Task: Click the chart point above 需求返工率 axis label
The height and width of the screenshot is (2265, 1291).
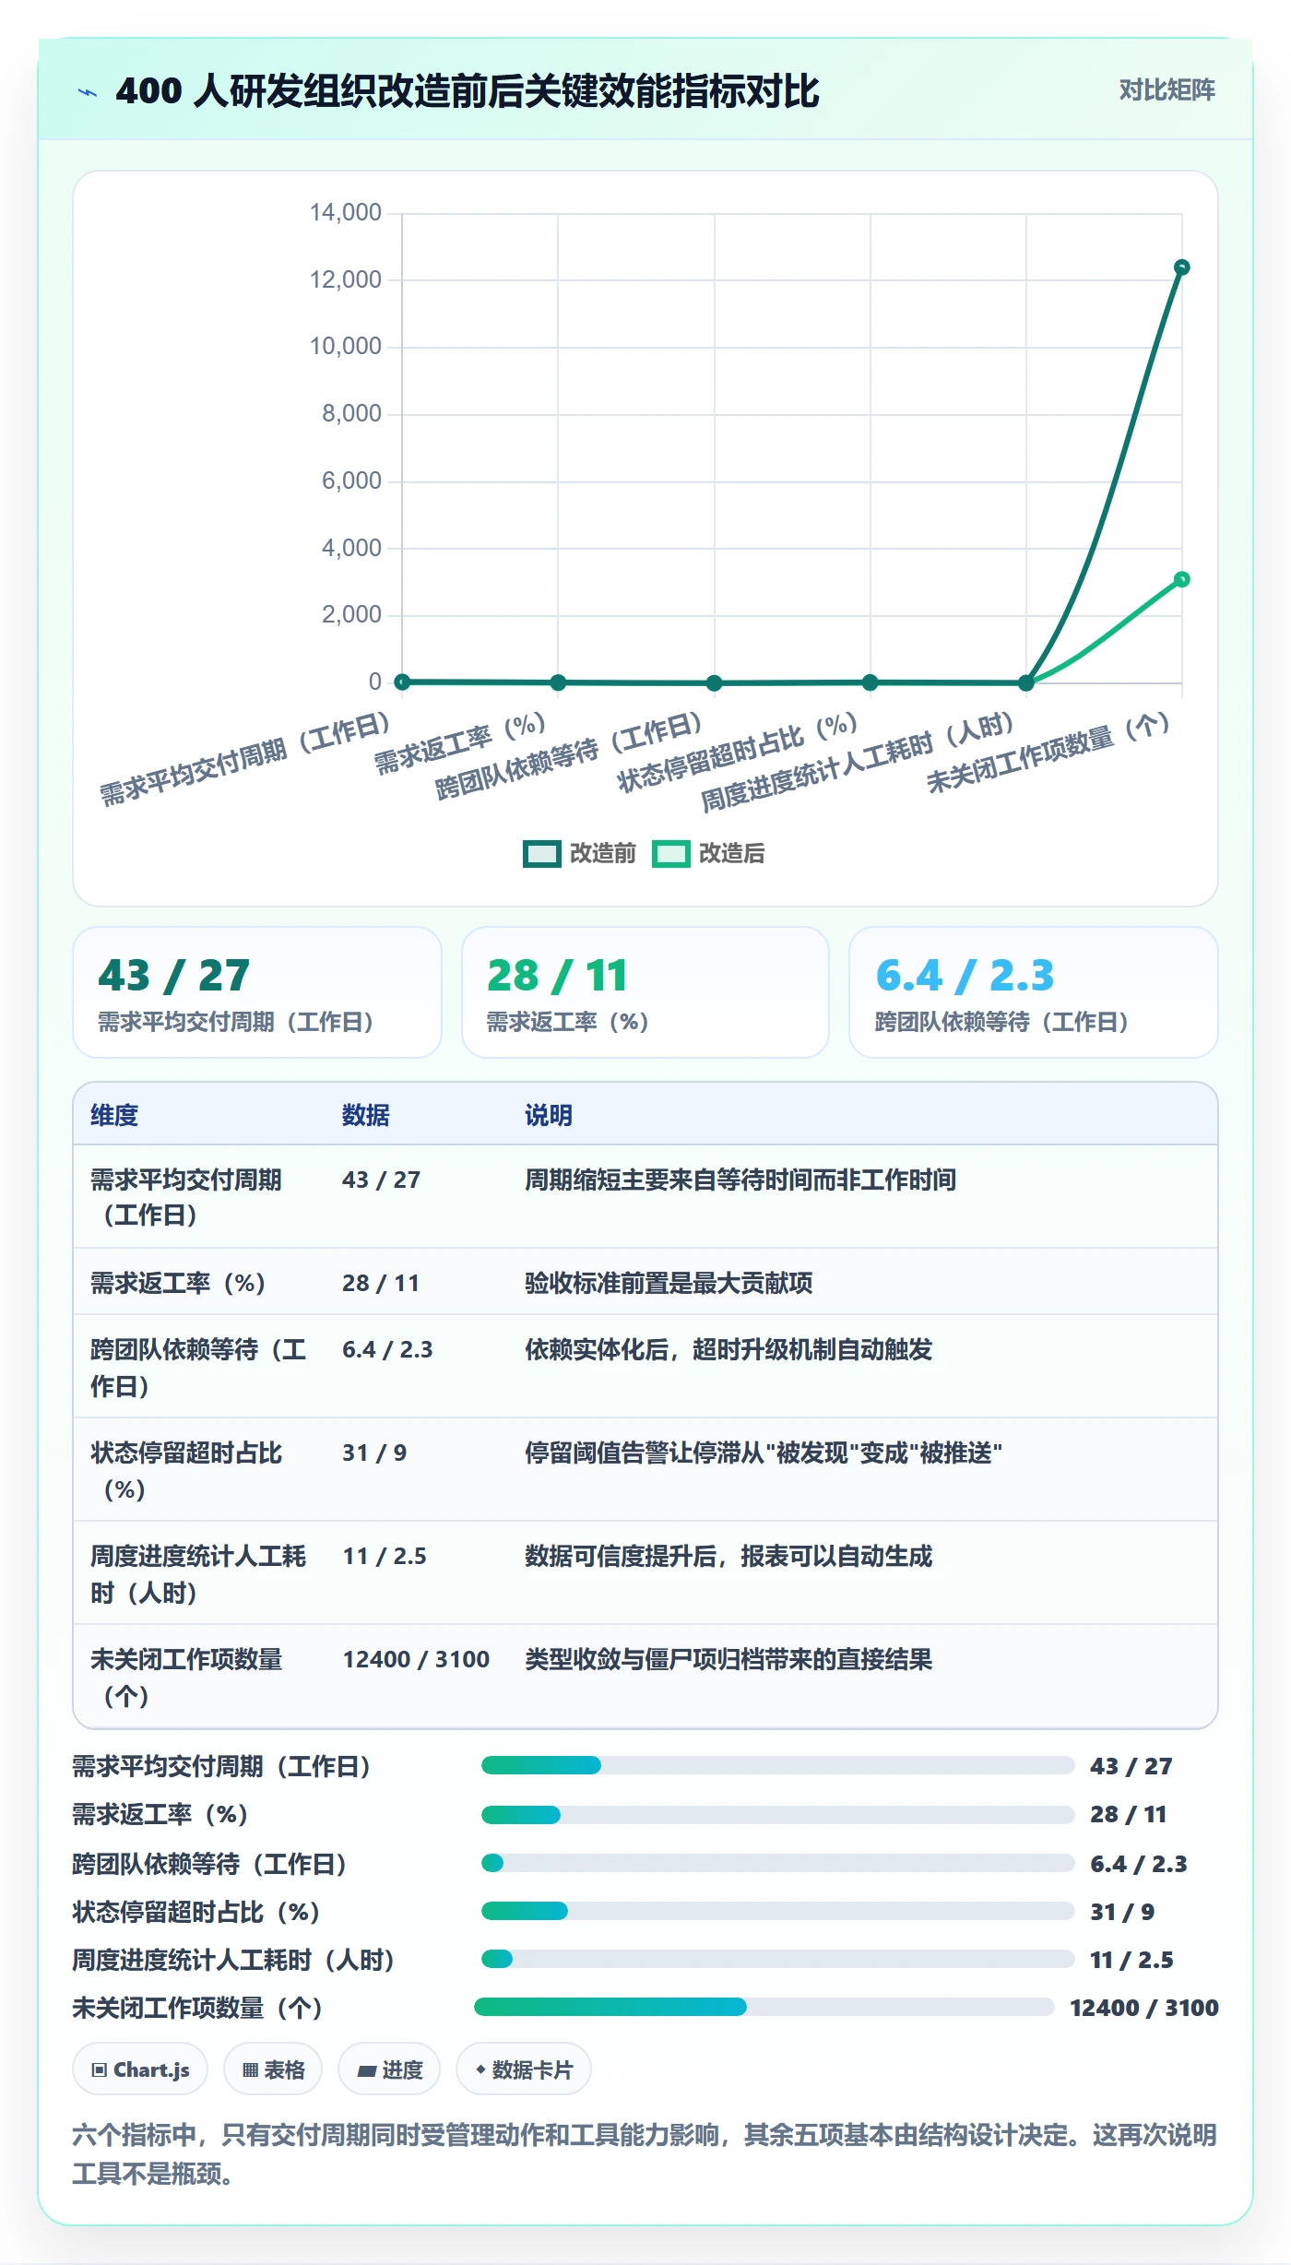Action: 558,682
